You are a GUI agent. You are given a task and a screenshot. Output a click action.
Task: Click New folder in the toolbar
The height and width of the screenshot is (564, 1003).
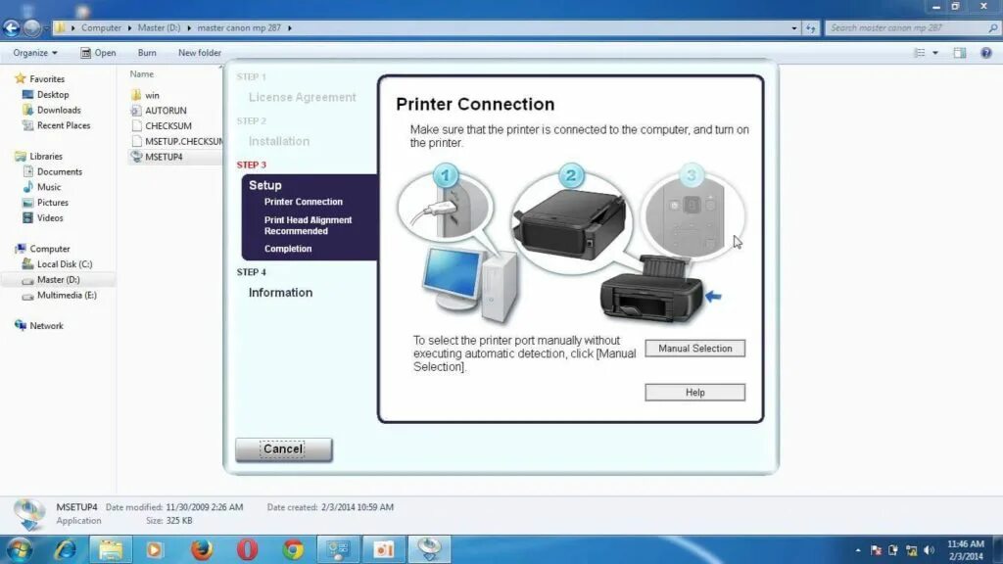pos(200,53)
